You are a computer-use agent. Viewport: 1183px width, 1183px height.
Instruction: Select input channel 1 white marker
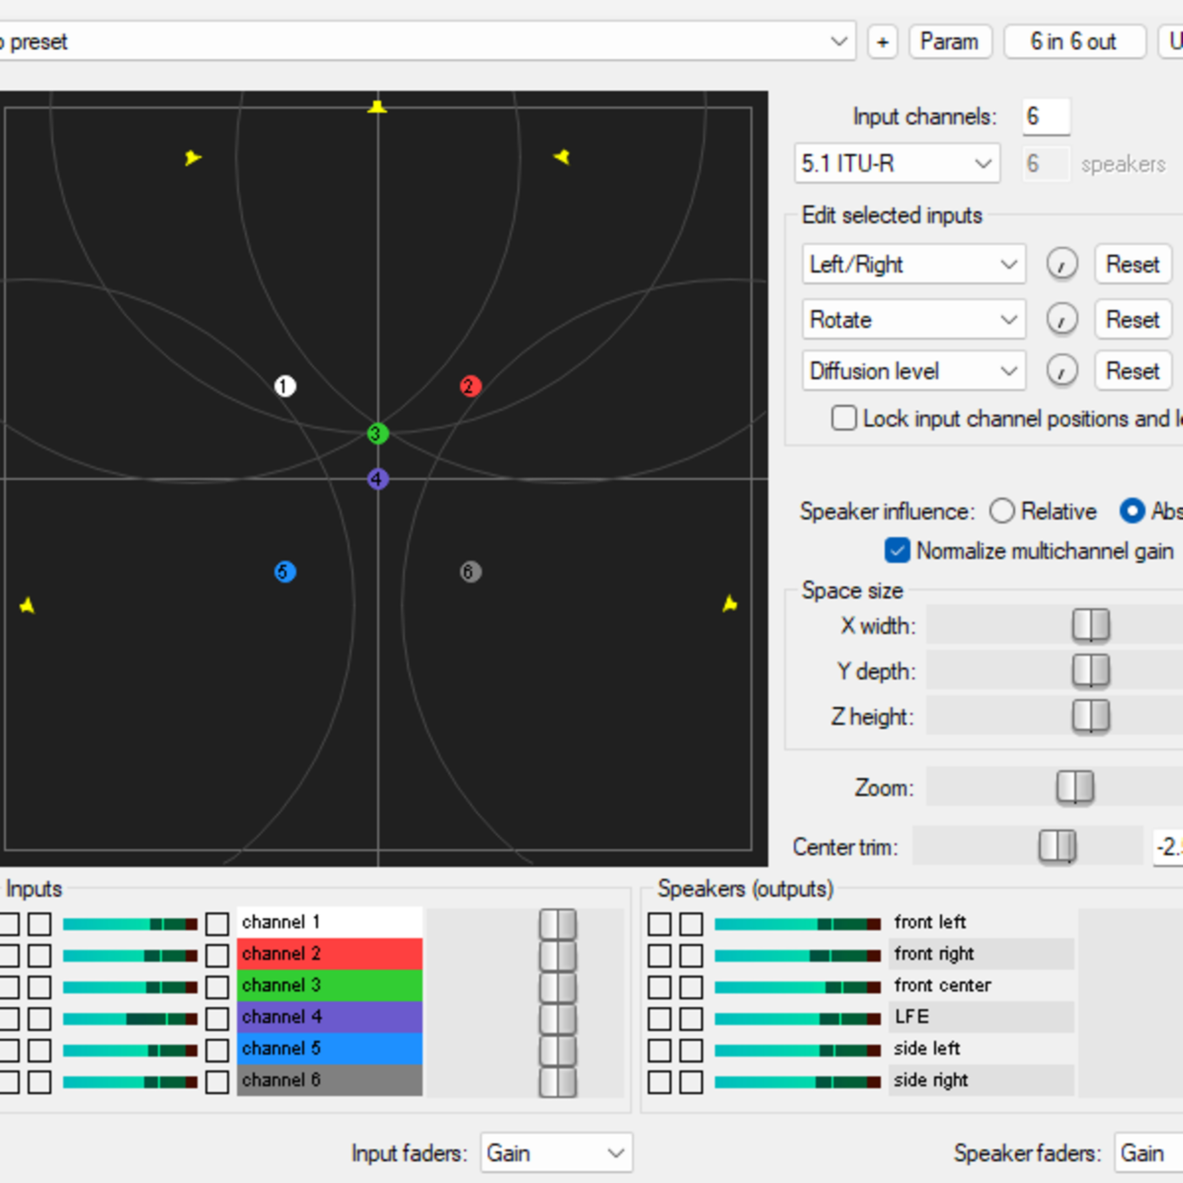tap(285, 386)
